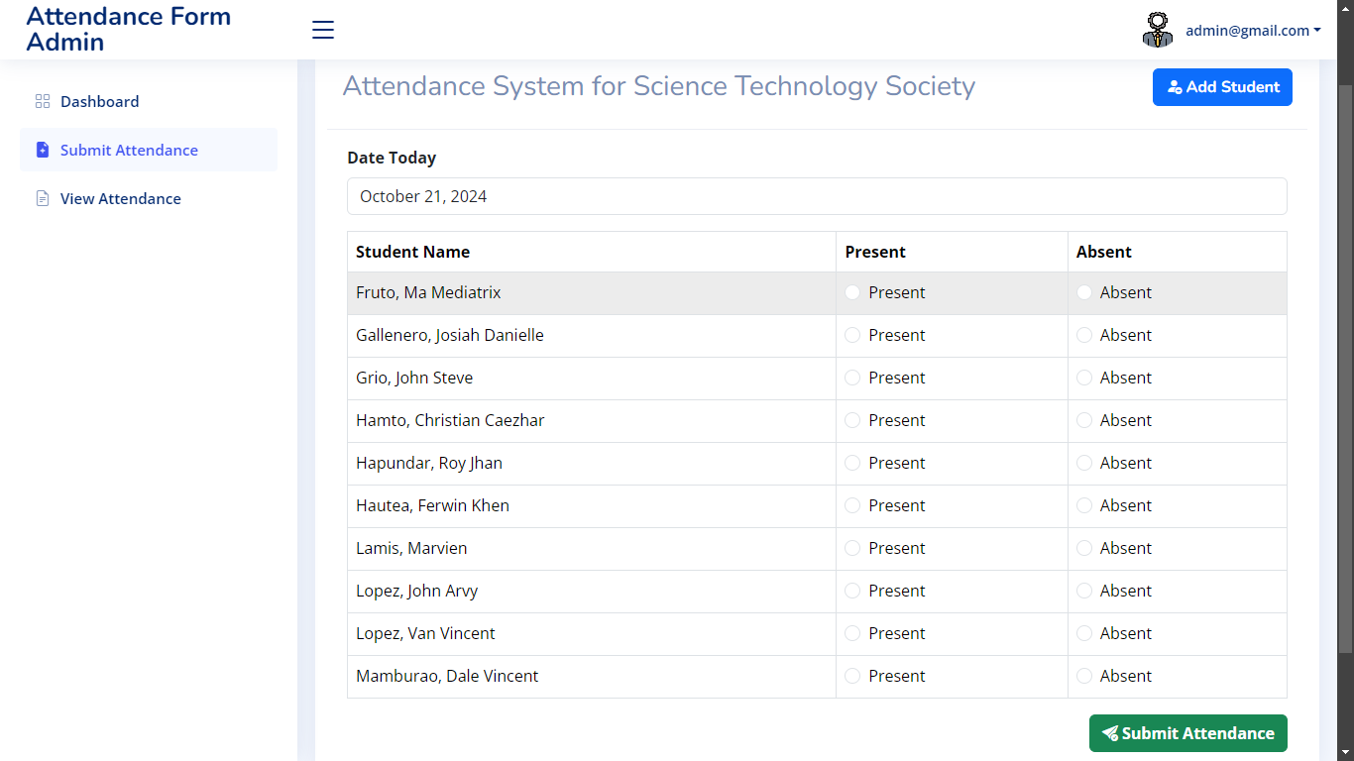Open the admin@gmail.com account dropdown
This screenshot has width=1354, height=761.
(1253, 31)
